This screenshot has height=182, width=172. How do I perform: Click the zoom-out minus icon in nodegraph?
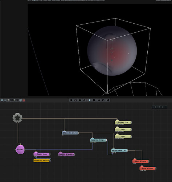(x=166, y=107)
